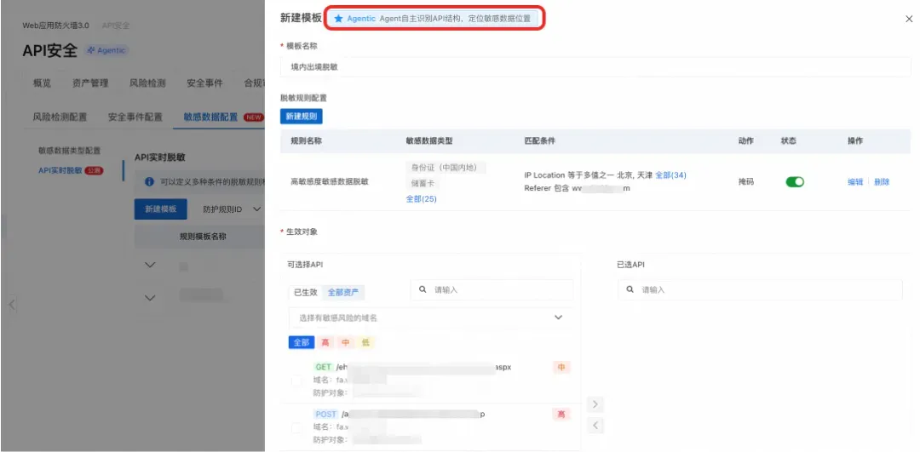The image size is (920, 452).
Task: Open the 安全事件配置 sub-tab
Action: click(x=135, y=117)
